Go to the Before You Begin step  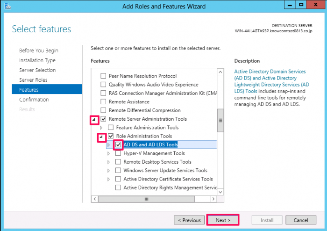39,51
